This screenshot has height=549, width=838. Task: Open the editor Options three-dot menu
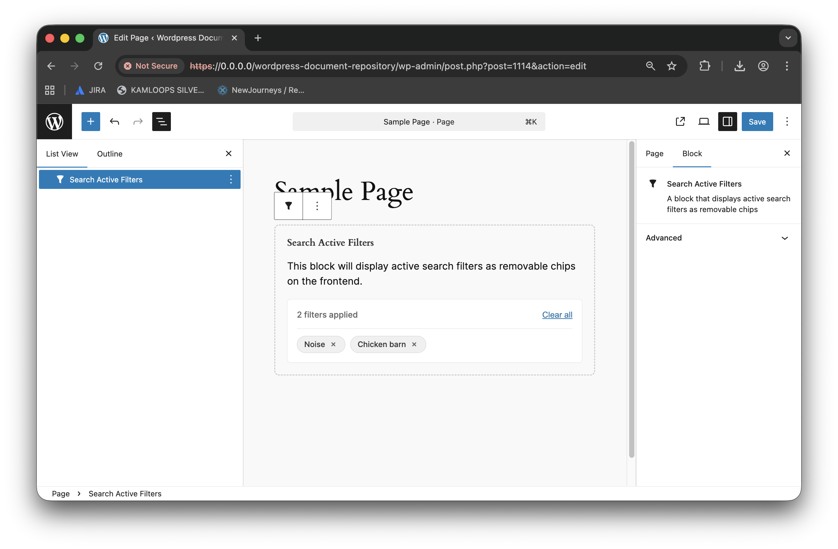(x=787, y=122)
